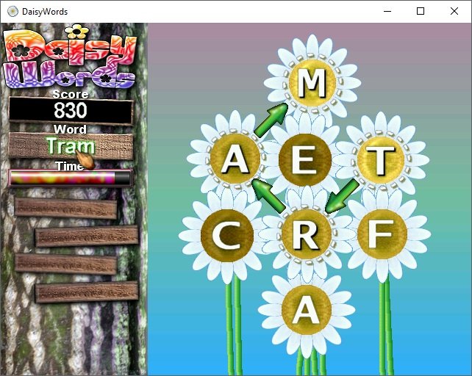Click the third empty wooden word plank
Screen dimensions: 472x376
click(x=65, y=264)
